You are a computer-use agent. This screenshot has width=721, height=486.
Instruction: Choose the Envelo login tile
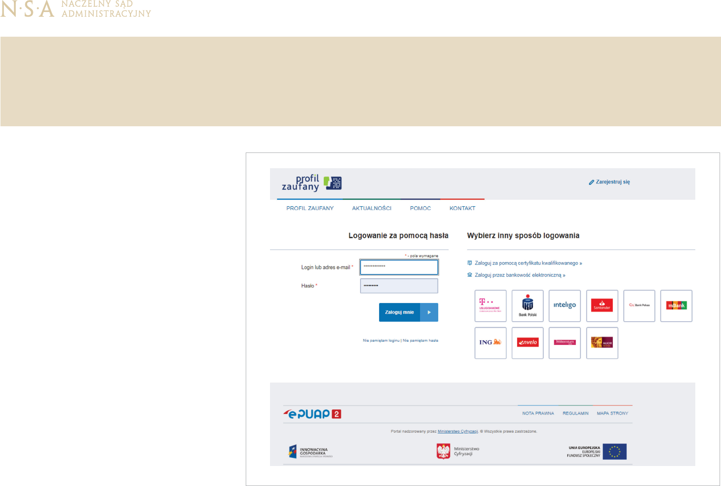pyautogui.click(x=527, y=343)
